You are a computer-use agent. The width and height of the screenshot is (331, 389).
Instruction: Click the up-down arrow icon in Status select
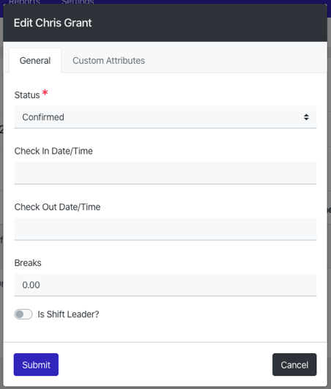point(306,117)
